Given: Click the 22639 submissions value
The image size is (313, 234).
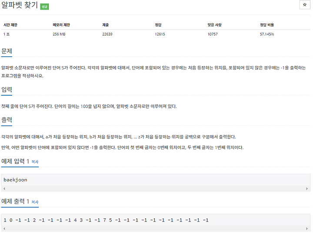Looking at the screenshot, I should click(107, 34).
